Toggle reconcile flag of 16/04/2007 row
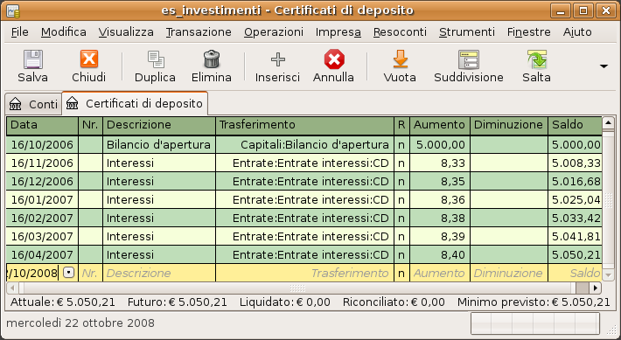 click(x=401, y=254)
